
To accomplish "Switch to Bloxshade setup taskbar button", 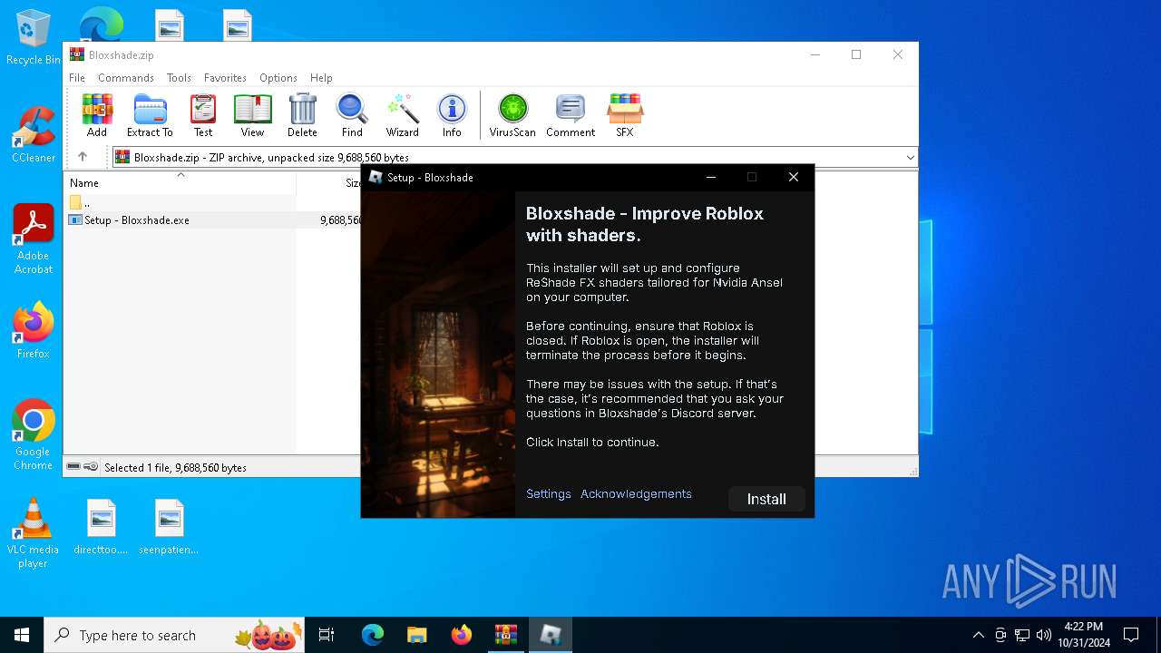I will pos(551,635).
